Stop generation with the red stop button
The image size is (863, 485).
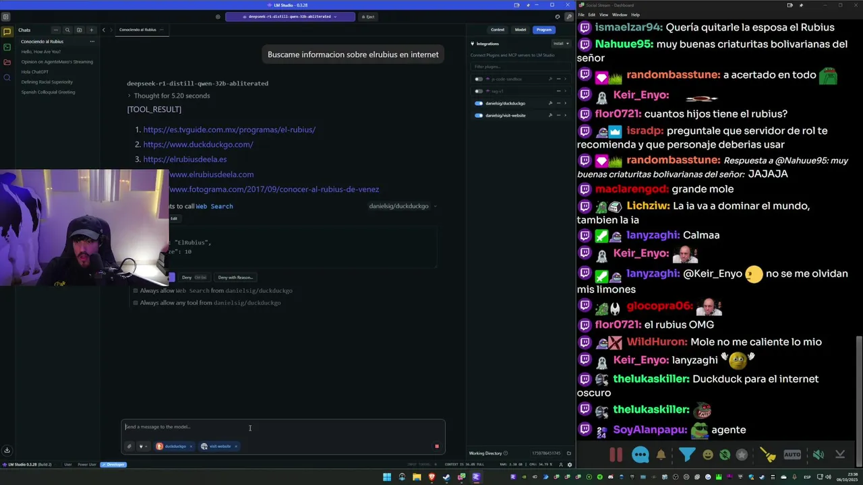[437, 446]
